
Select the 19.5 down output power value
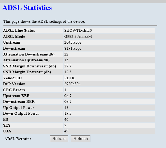[68, 114]
